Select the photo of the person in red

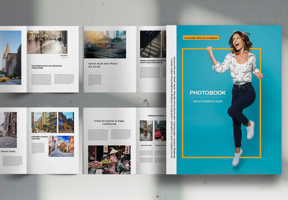point(160,131)
